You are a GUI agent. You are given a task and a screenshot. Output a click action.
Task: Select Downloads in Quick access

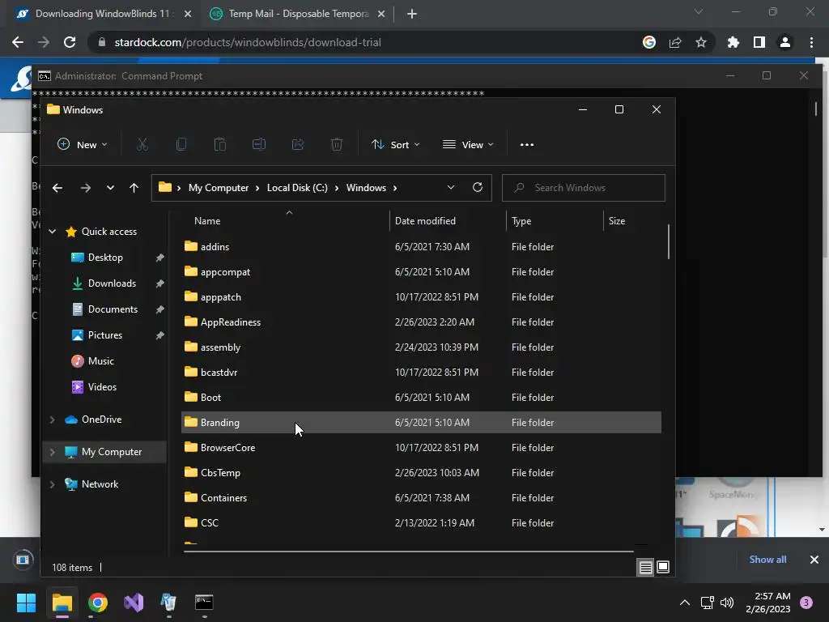[x=112, y=283]
